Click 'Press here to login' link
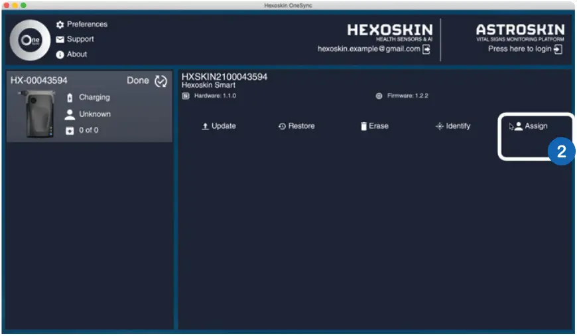Screen dimensions: 577x336 coord(519,48)
